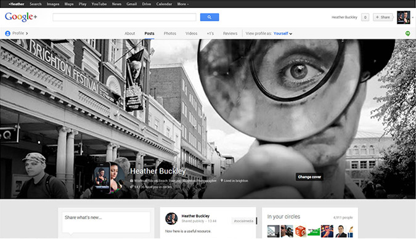Screen dimensions: 416x239
Task: Open News in the top bar
Action: click(116, 4)
